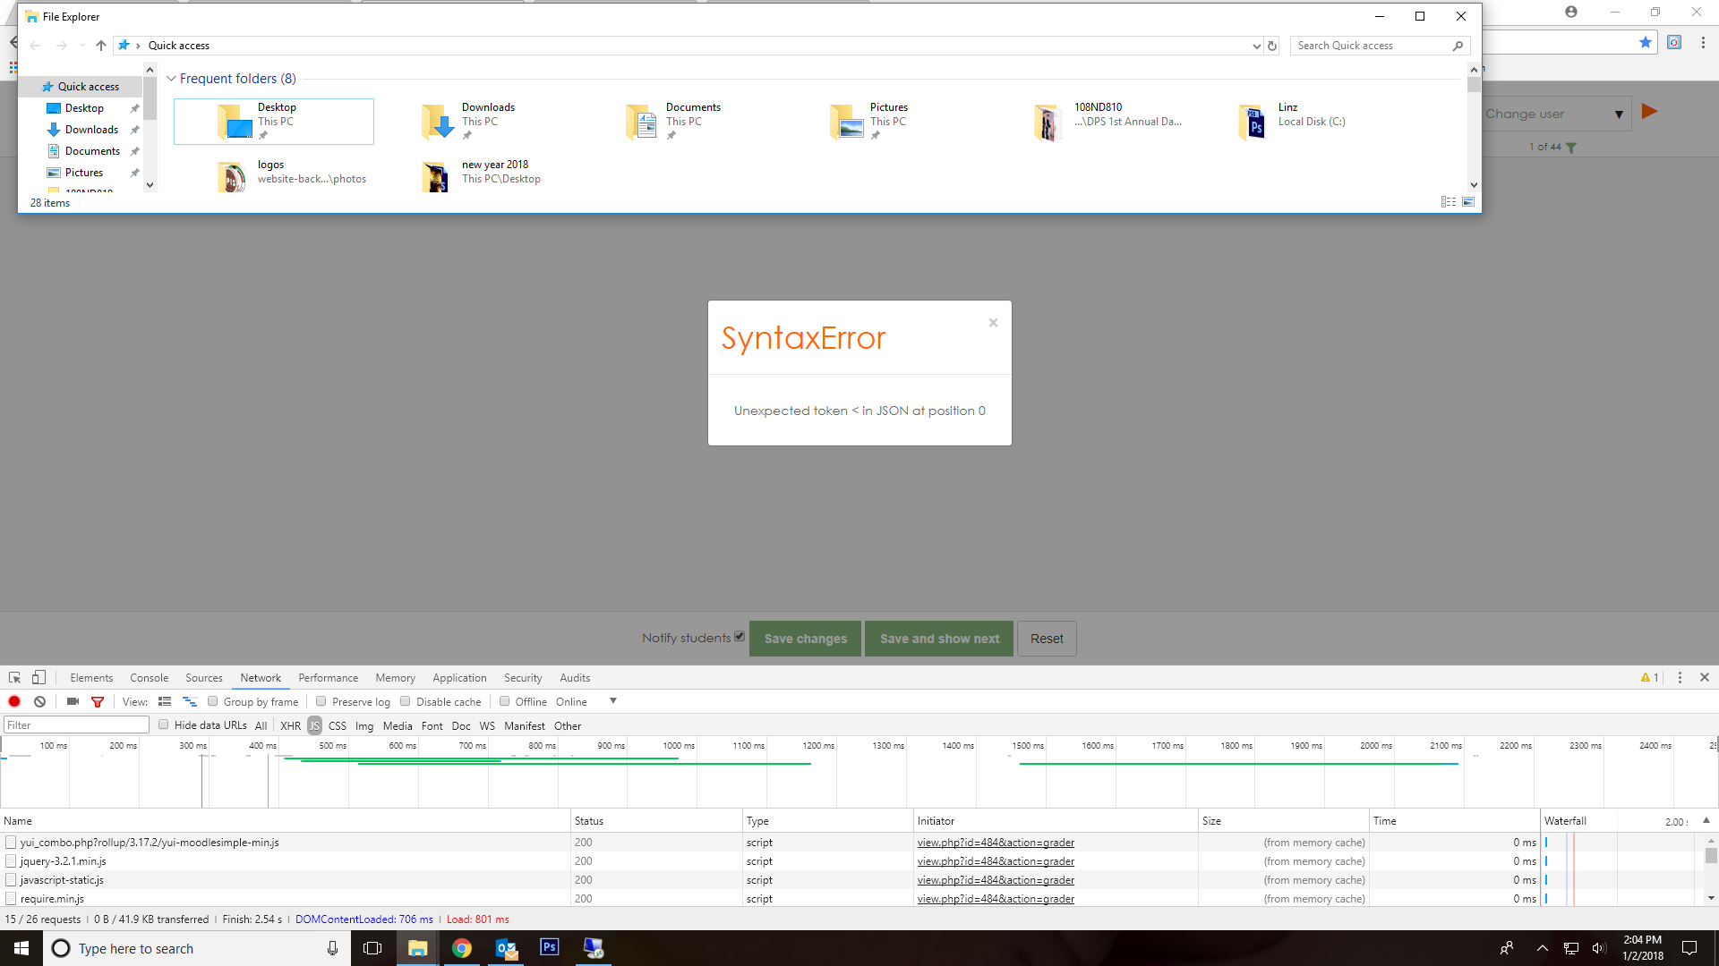This screenshot has height=966, width=1719.
Task: Click Save and show next button
Action: [x=939, y=639]
